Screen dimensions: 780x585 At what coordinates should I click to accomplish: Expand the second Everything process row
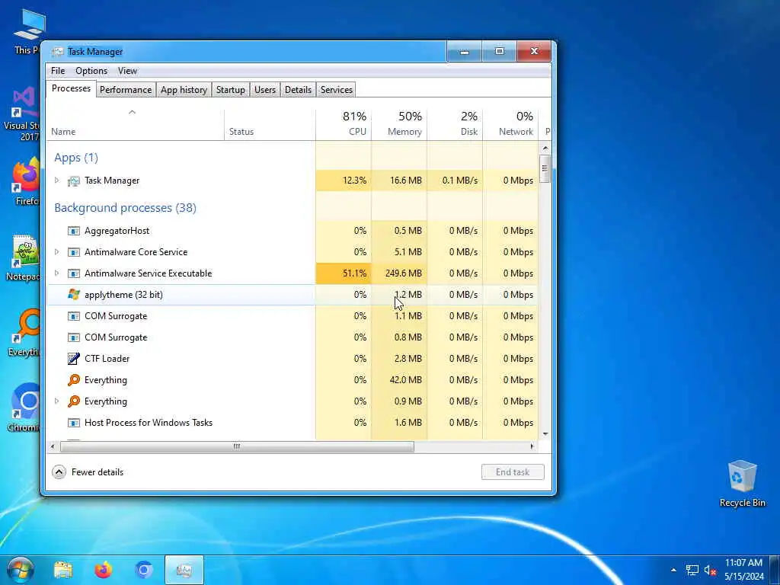pos(56,401)
